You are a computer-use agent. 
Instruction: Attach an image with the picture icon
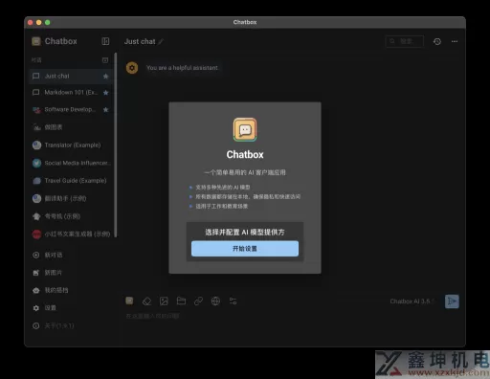164,301
